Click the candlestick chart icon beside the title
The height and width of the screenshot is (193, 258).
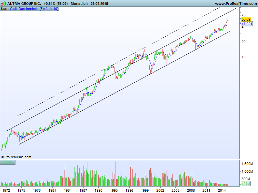click(x=4, y=4)
